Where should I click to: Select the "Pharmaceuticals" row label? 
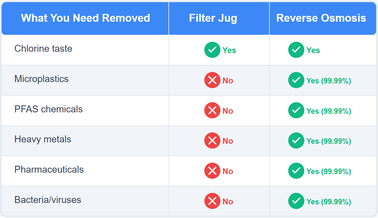[x=49, y=170]
